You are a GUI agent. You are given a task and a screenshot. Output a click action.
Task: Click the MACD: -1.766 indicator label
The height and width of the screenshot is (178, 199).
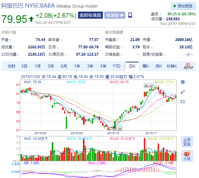coord(163,163)
